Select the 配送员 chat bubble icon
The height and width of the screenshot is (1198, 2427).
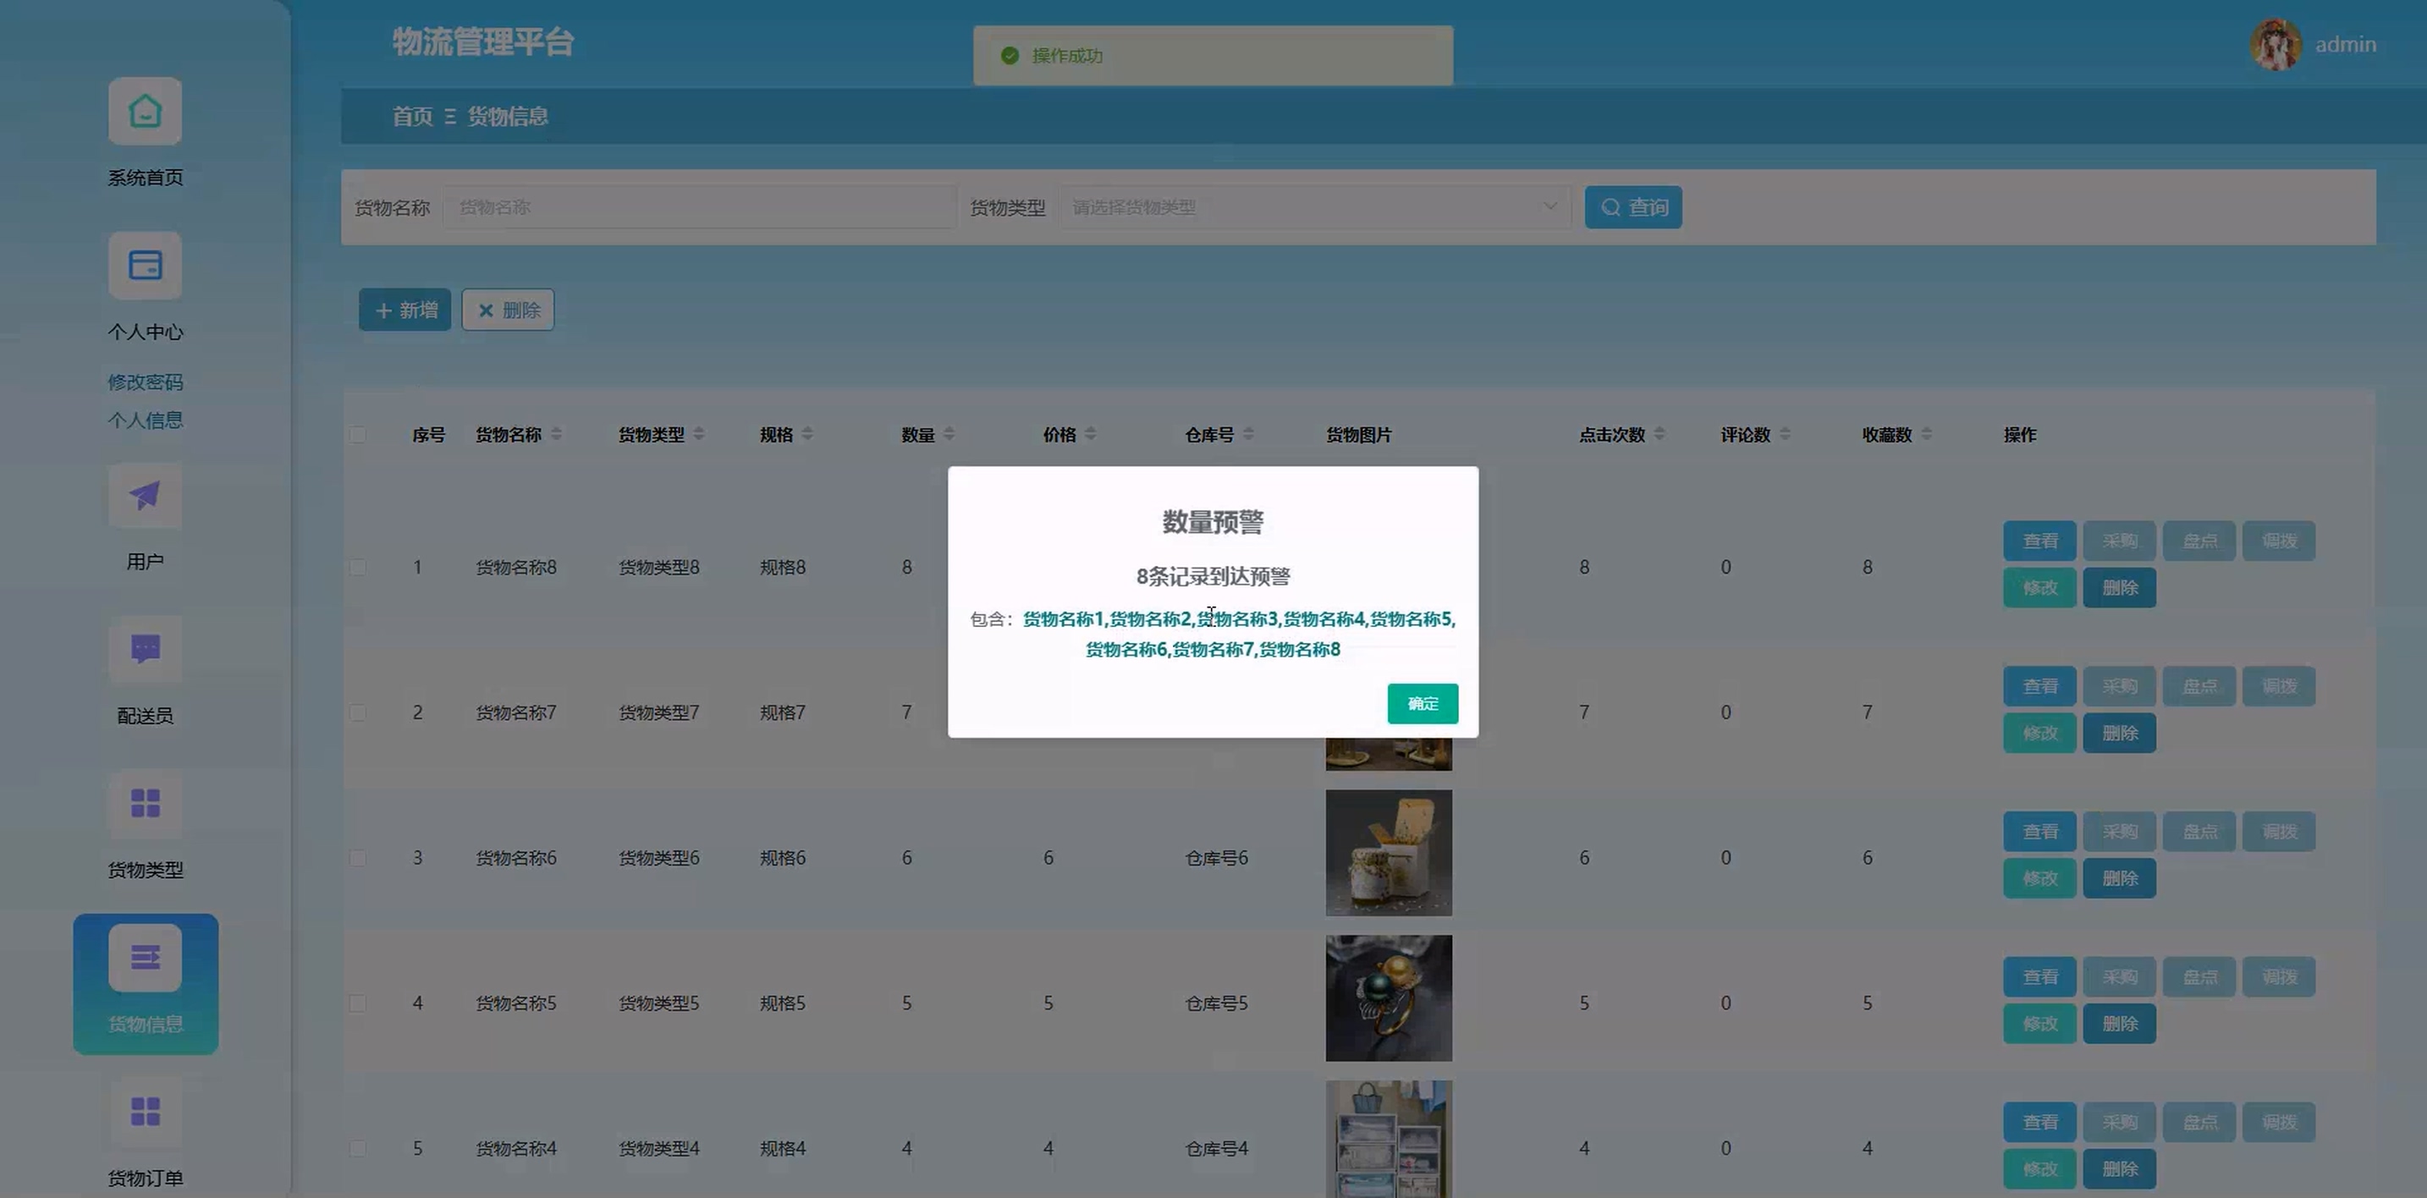145,649
